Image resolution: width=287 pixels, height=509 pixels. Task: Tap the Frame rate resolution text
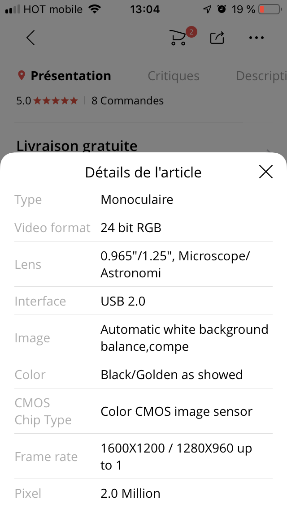[x=176, y=457]
